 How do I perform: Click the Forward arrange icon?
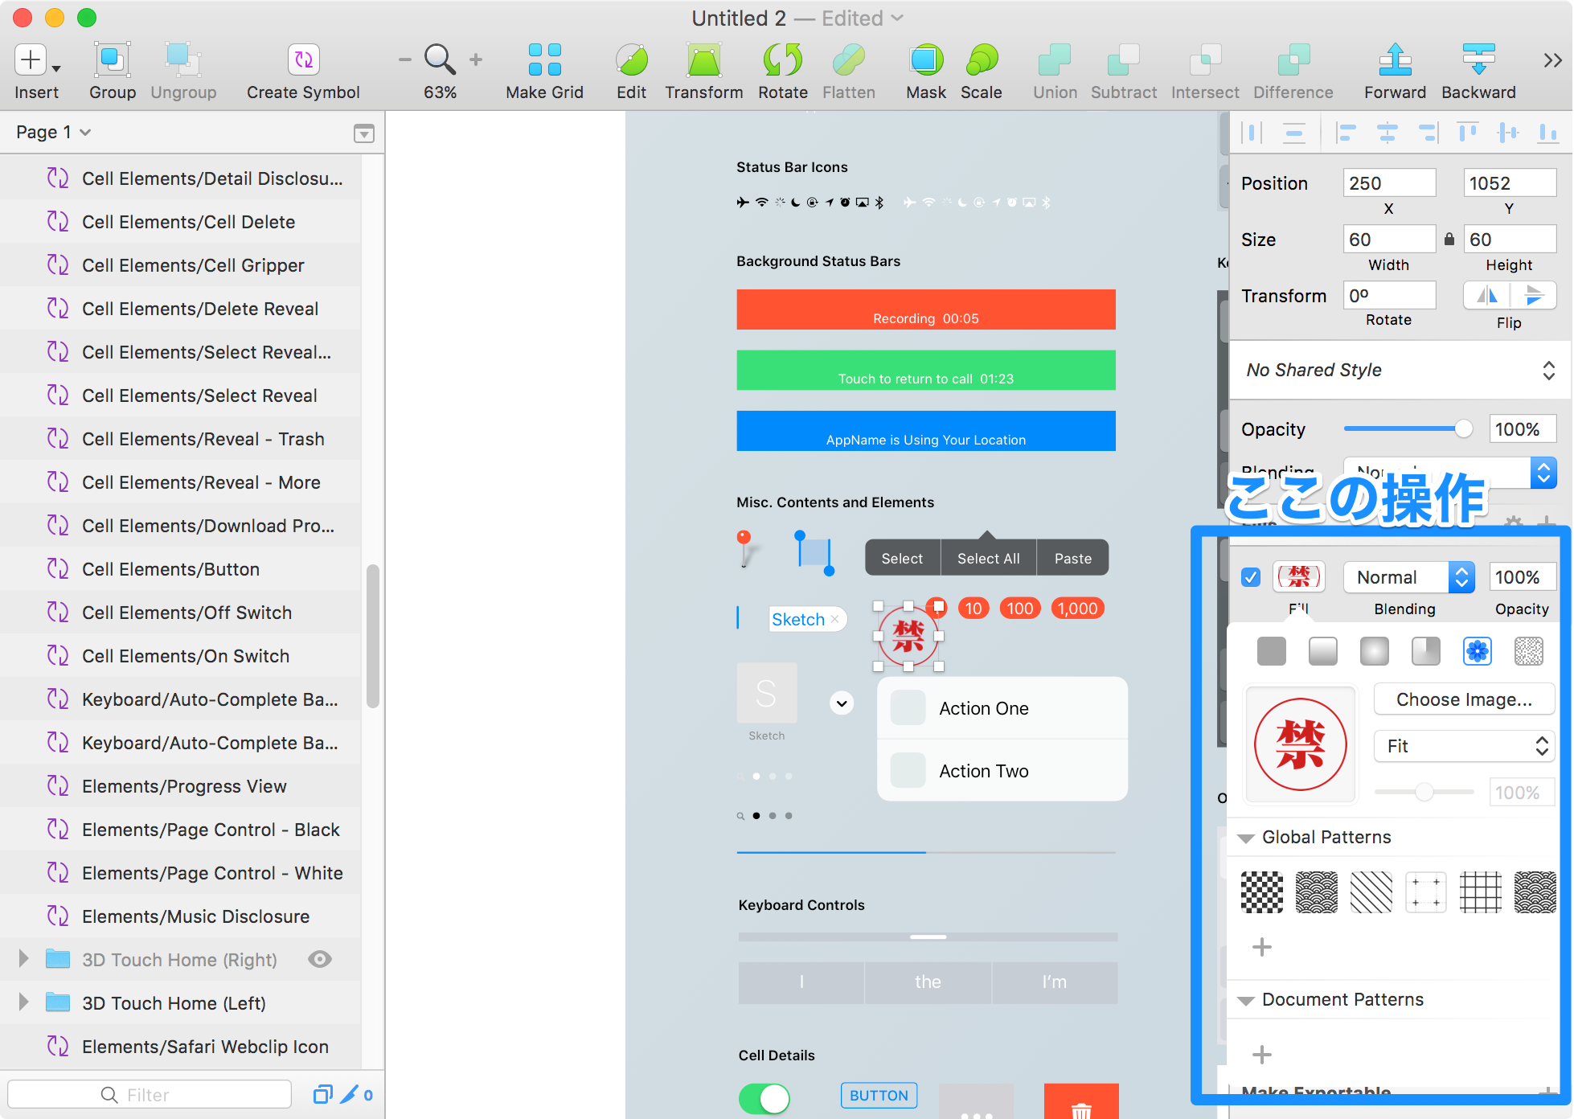click(x=1394, y=69)
